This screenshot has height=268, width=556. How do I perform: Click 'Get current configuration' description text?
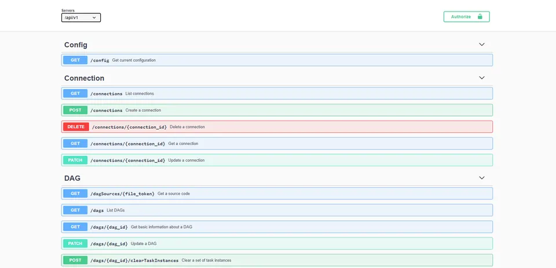pos(134,61)
